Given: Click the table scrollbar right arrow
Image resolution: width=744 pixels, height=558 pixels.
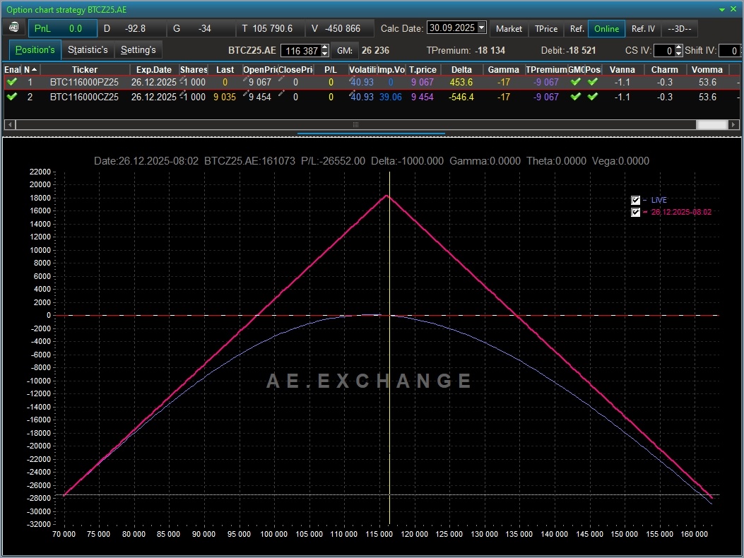Looking at the screenshot, I should [733, 124].
